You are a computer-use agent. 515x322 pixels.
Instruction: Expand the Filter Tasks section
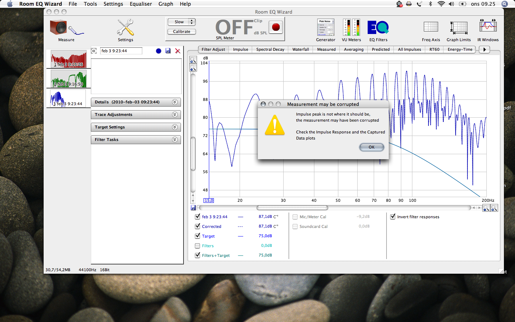coord(136,140)
